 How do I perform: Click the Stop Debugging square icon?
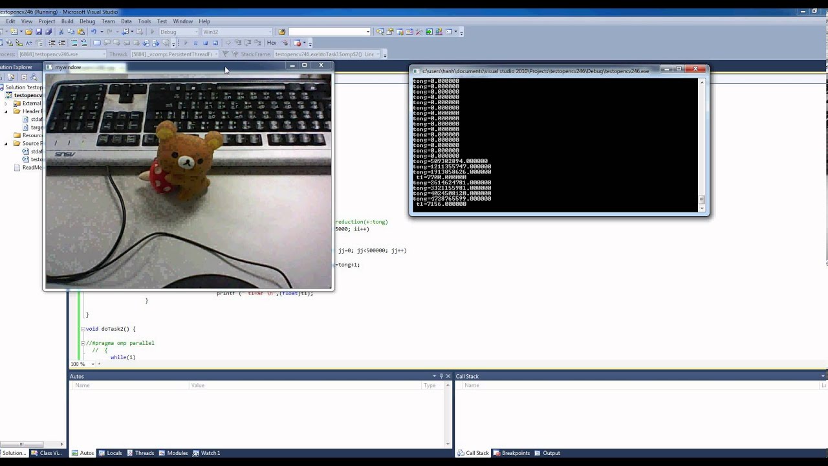pos(205,43)
